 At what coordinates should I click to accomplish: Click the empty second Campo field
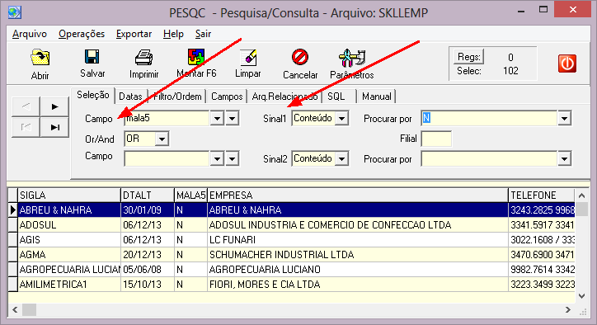coord(167,158)
